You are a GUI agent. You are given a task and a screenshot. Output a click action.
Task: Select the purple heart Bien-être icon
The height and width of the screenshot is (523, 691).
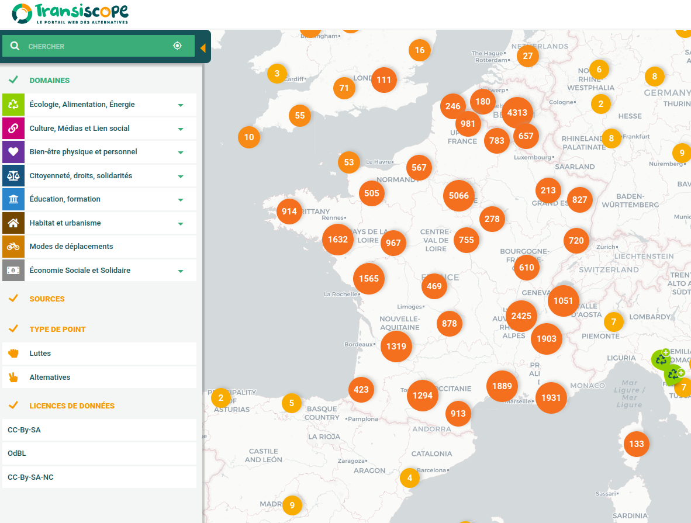pos(13,152)
